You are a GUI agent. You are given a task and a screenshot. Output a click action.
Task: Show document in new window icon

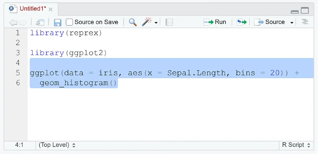tap(40, 22)
